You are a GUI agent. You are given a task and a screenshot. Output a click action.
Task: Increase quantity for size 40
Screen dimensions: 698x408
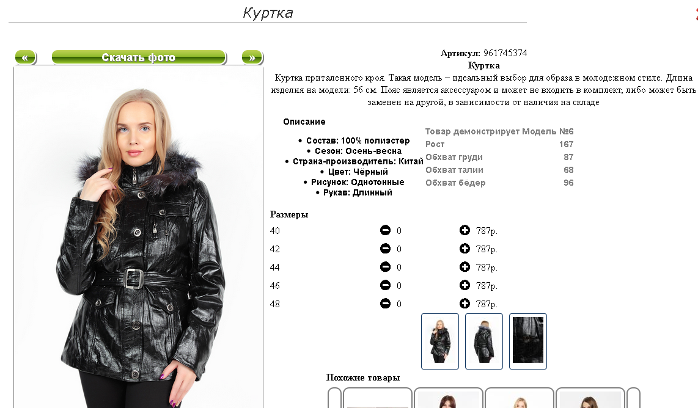pos(465,230)
